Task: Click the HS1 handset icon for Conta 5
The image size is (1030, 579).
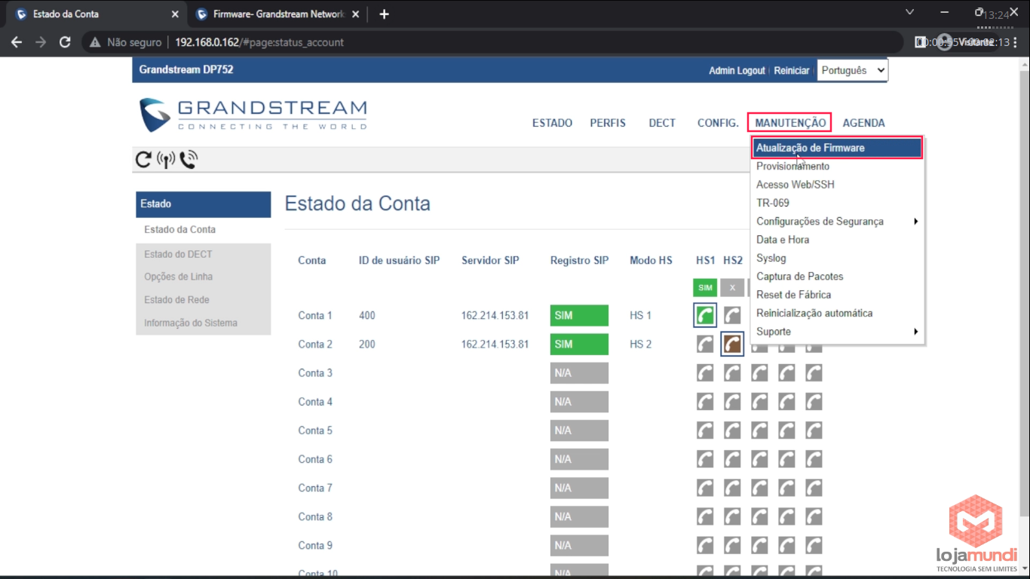Action: click(x=705, y=430)
